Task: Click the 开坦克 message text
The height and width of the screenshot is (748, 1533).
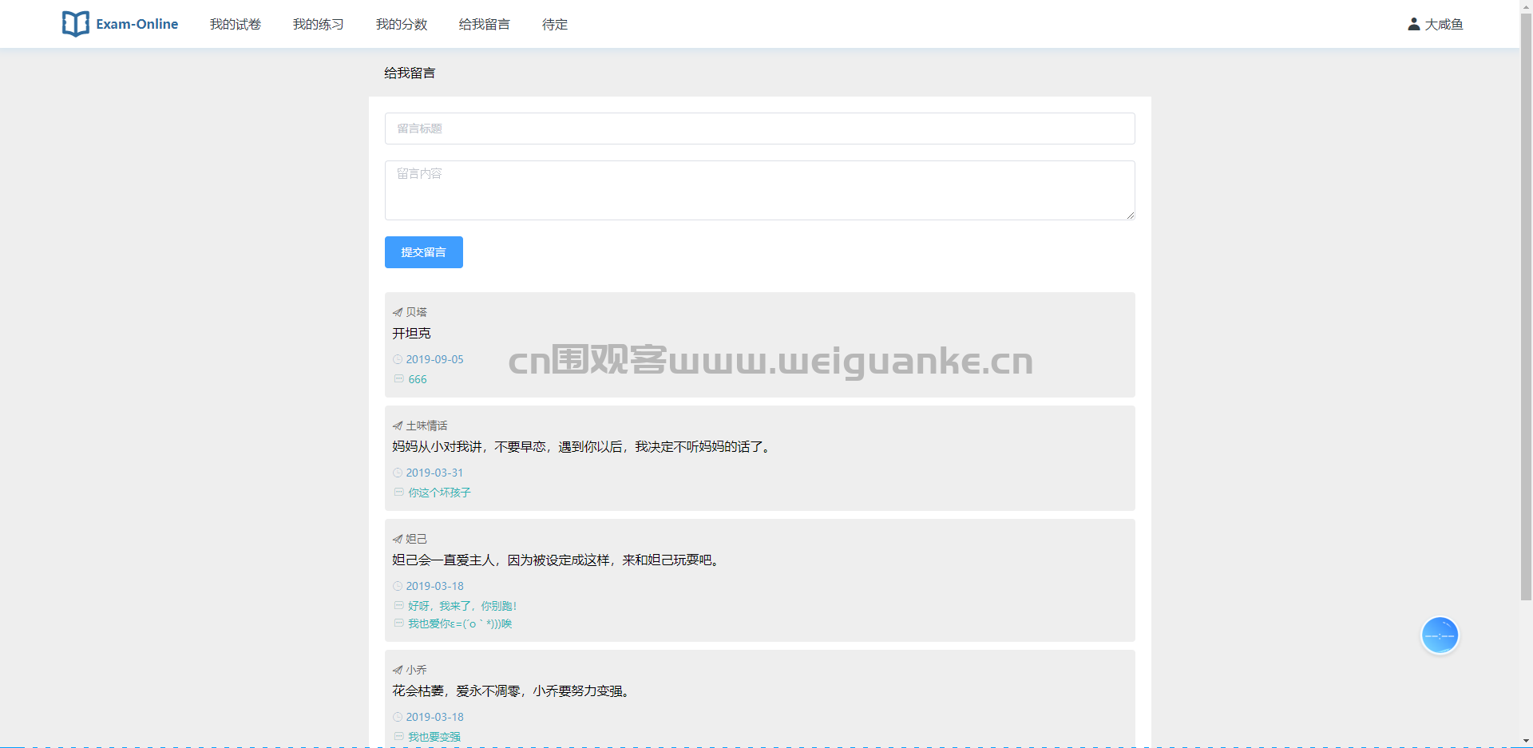Action: coord(411,333)
